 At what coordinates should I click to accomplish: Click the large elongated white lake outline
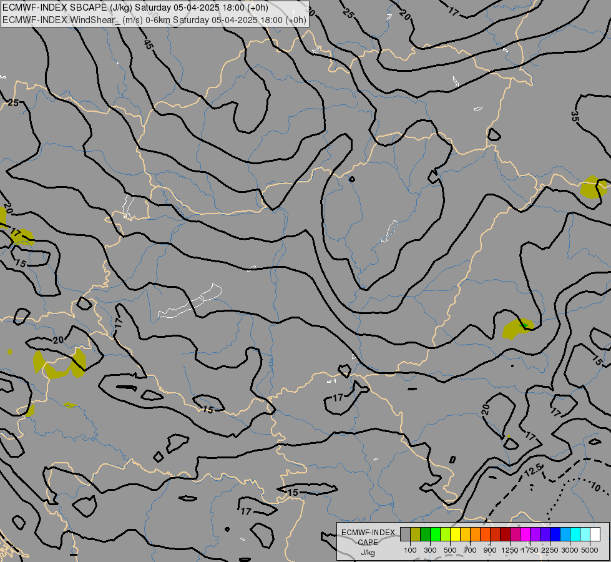[x=190, y=301]
